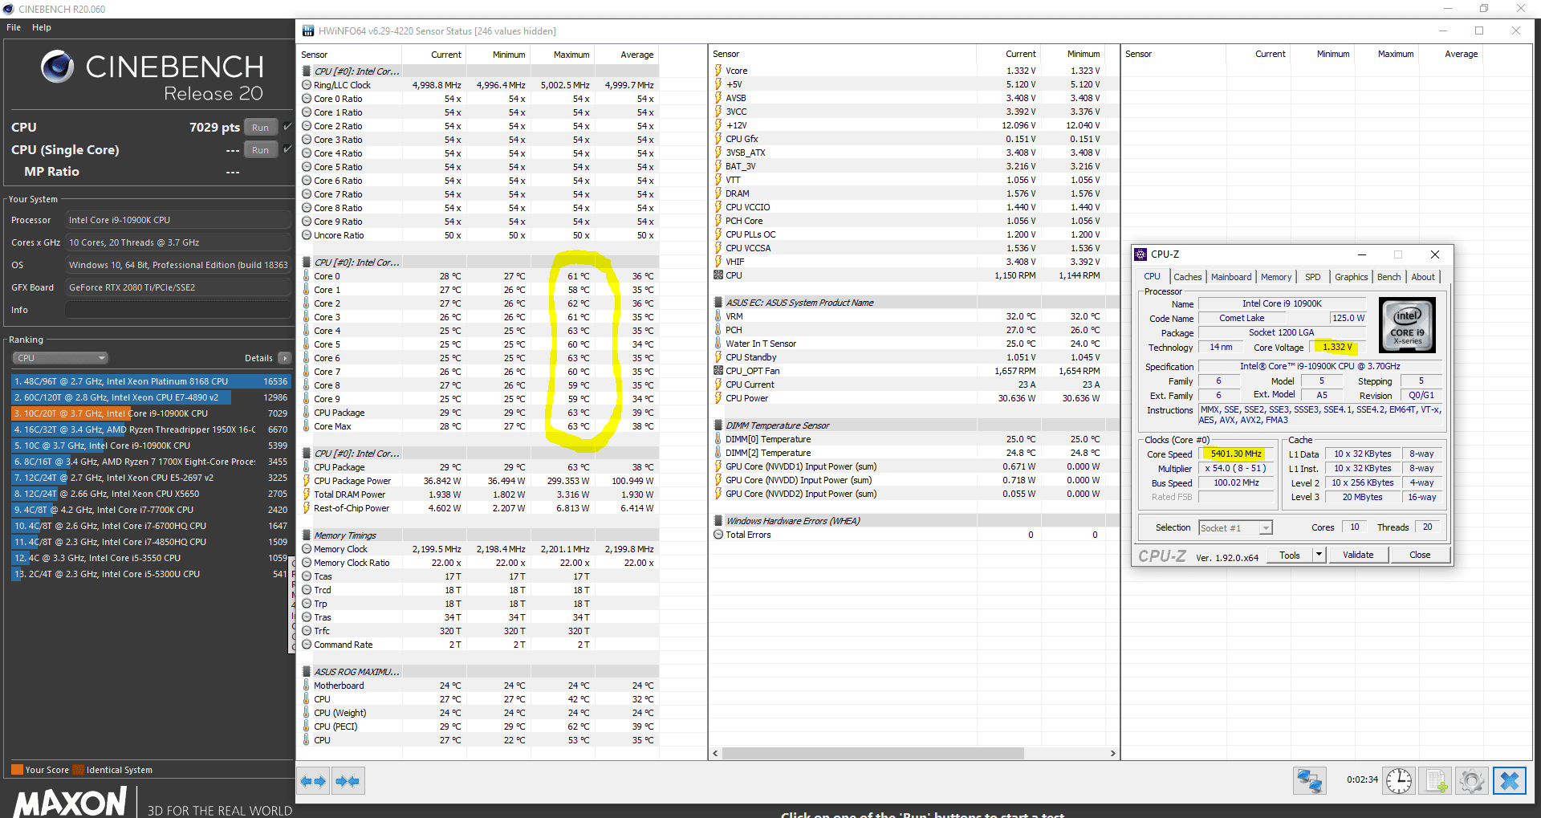Select the Vcore voltage sensor icon
Viewport: 1541px width, 818px height.
(x=718, y=71)
